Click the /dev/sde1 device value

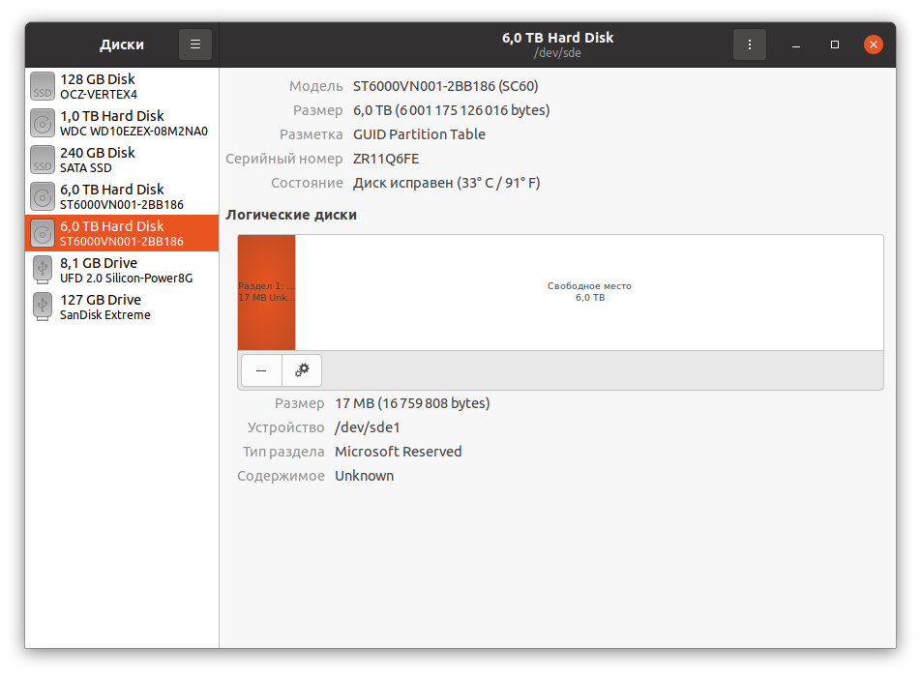(x=367, y=427)
